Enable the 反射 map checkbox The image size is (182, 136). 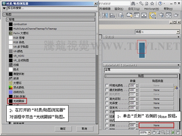coord(107,125)
